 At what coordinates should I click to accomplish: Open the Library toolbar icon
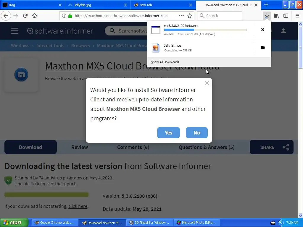click(276, 16)
